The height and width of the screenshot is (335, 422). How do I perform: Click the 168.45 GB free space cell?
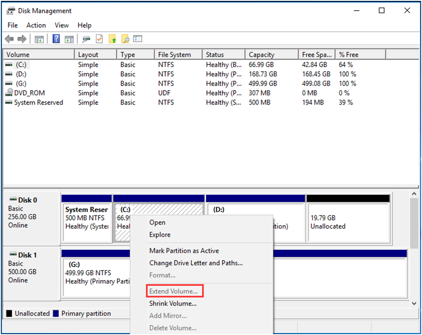point(316,74)
